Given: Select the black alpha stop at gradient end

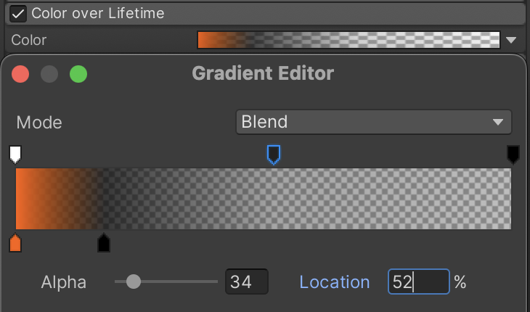Looking at the screenshot, I should tap(513, 153).
